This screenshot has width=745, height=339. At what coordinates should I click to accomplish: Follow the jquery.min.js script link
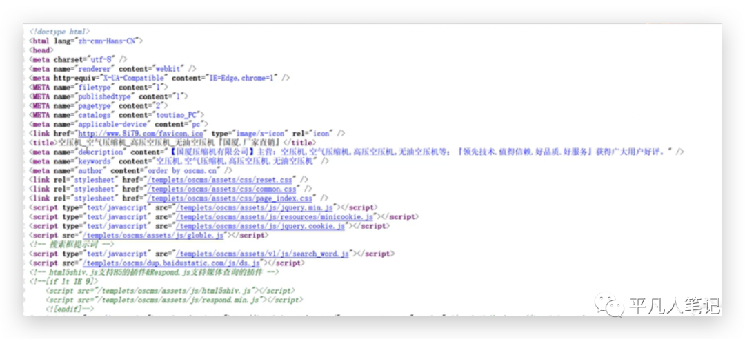point(255,208)
